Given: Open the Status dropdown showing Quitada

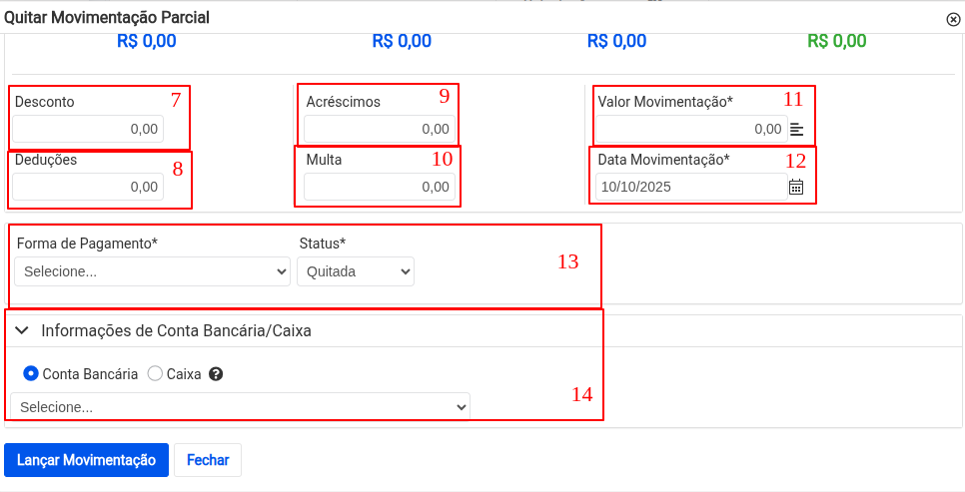Looking at the screenshot, I should pos(356,271).
